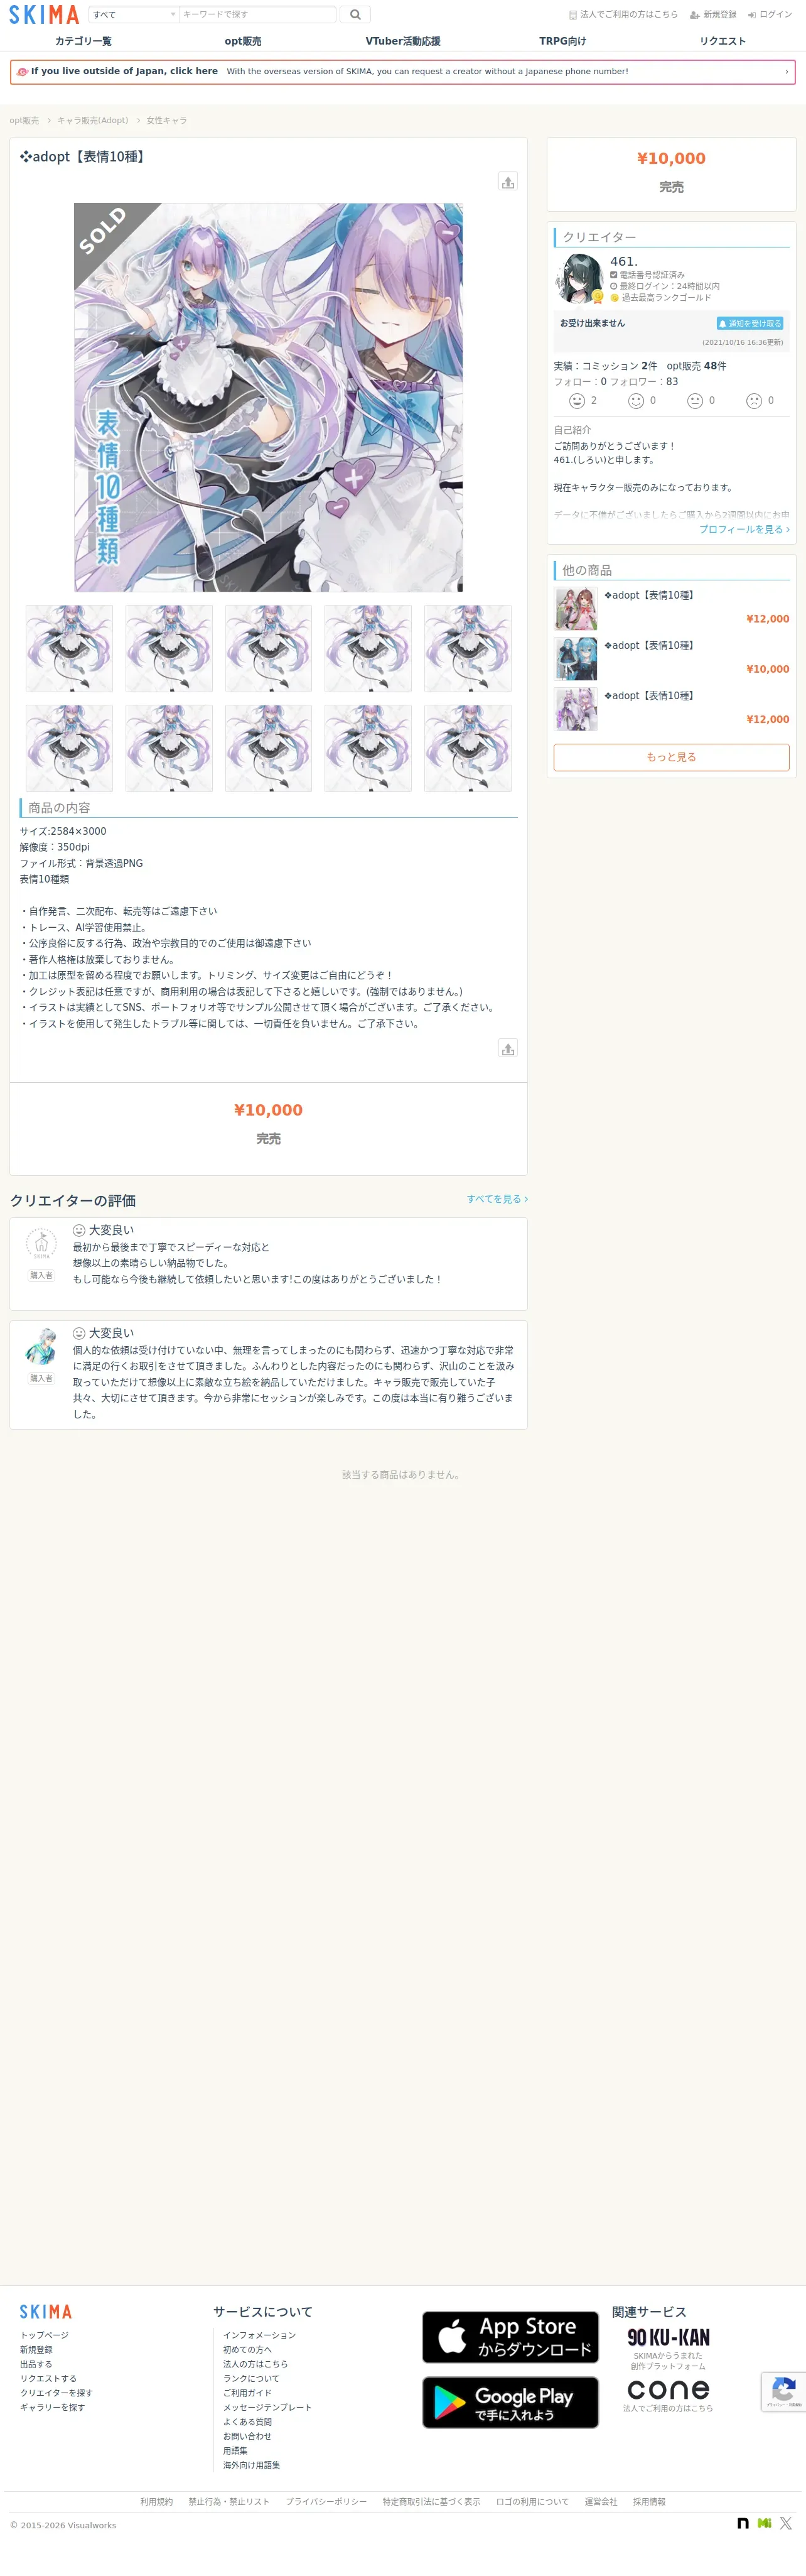Click the creator 461. avatar image
This screenshot has height=2576, width=806.
[579, 278]
